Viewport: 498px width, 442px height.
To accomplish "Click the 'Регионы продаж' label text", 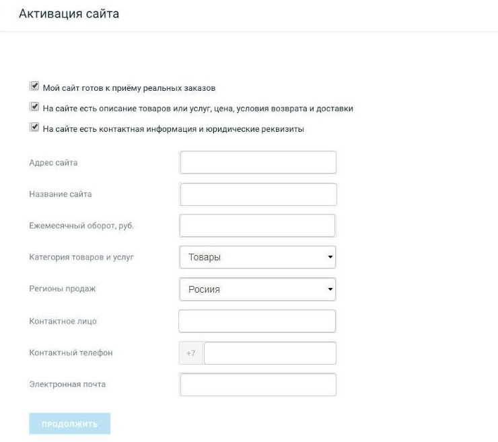I will point(63,289).
